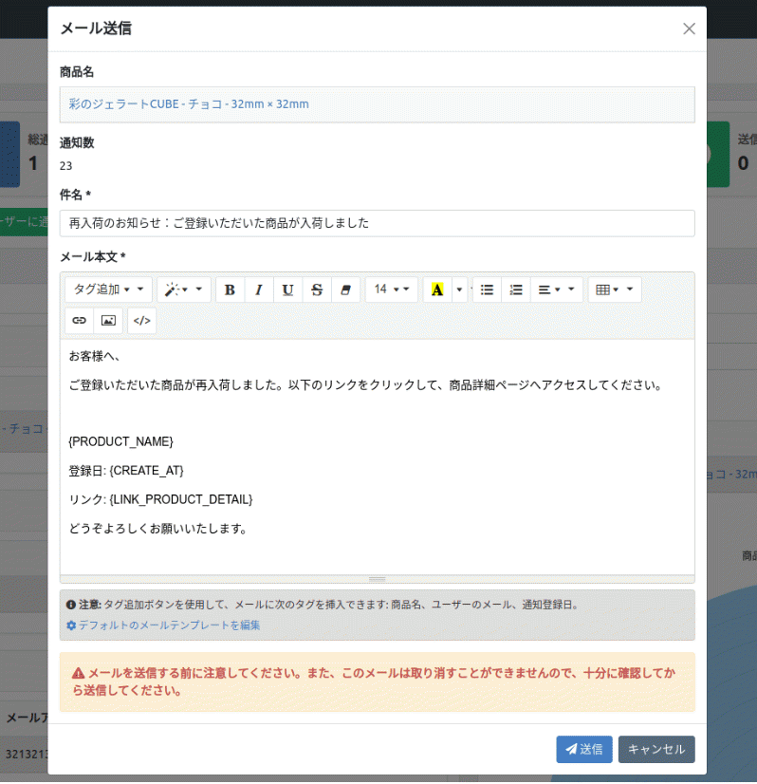Open the product link 彩のジェラートCUBE

(x=189, y=104)
